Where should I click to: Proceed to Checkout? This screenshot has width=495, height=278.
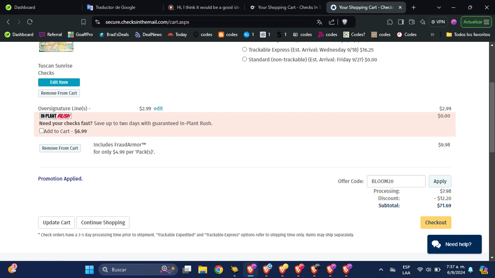pyautogui.click(x=436, y=223)
